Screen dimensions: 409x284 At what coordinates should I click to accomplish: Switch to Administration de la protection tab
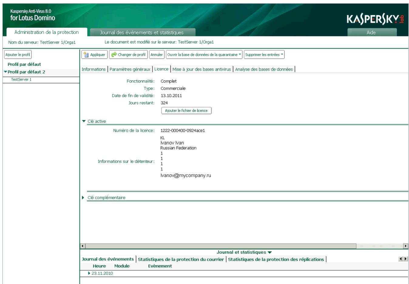pyautogui.click(x=47, y=32)
